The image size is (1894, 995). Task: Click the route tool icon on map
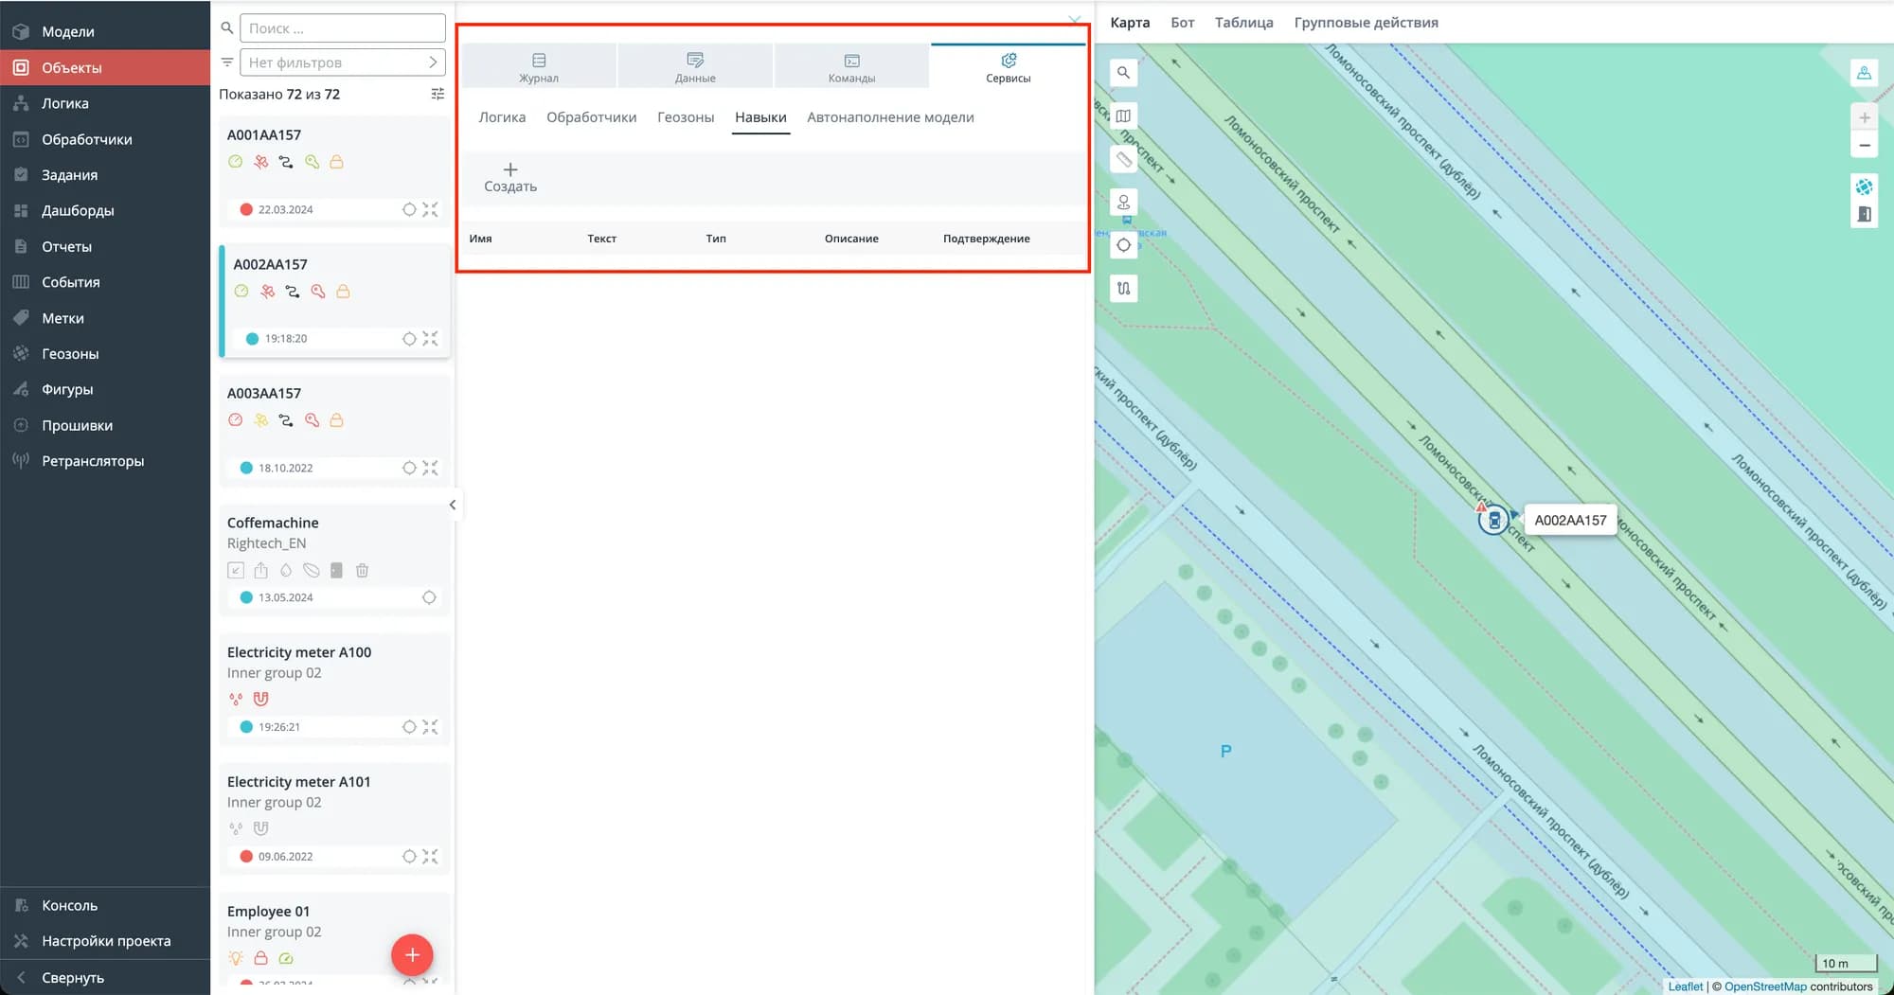1123,289
